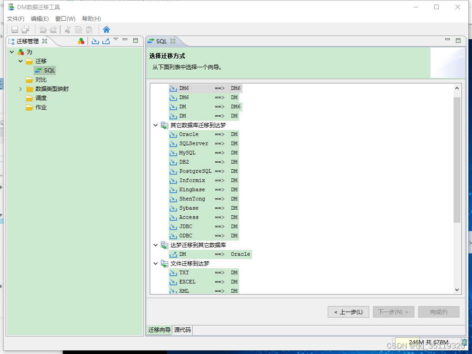Click the 文件迁移到达梦 group icon
Screen dimensions: 472x354
(x=165, y=264)
